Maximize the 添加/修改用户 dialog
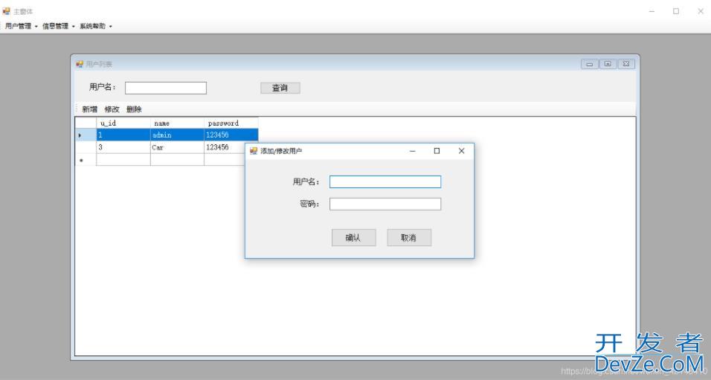 click(437, 151)
